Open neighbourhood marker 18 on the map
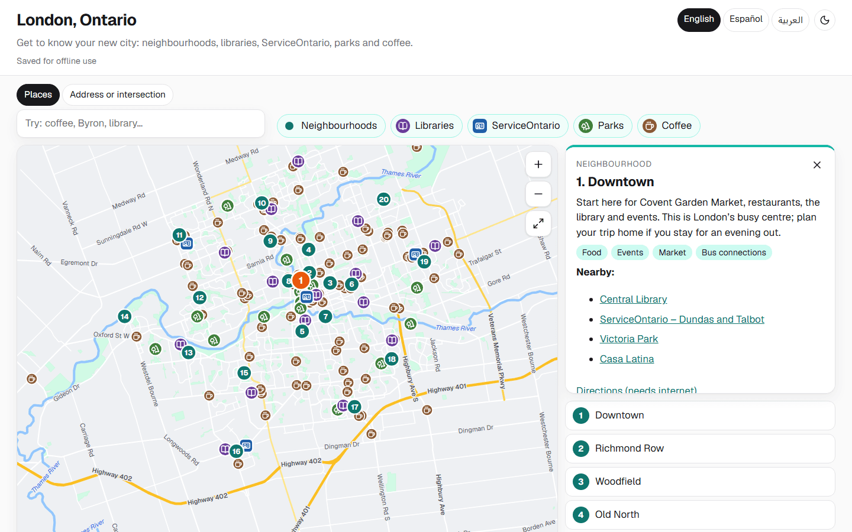This screenshot has width=852, height=532. point(392,359)
